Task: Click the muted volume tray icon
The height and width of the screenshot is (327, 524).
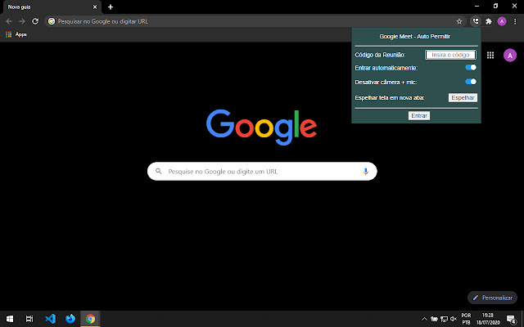Action: click(454, 319)
